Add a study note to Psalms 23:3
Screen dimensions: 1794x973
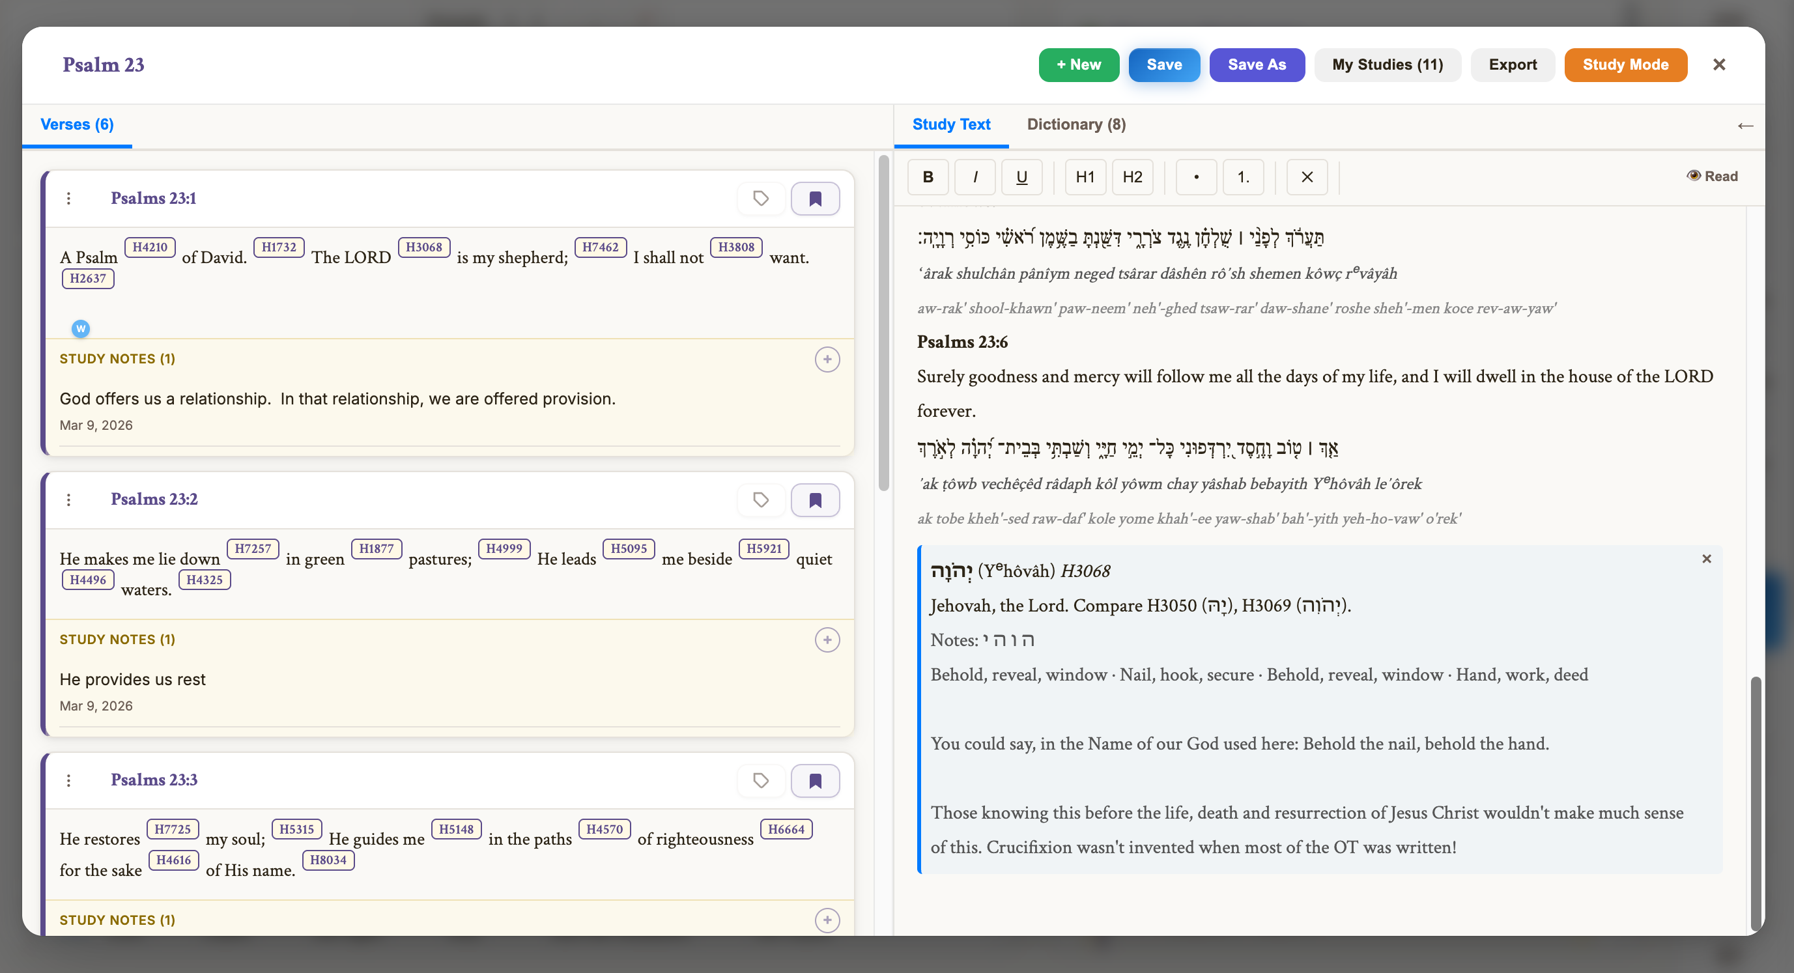pos(827,920)
